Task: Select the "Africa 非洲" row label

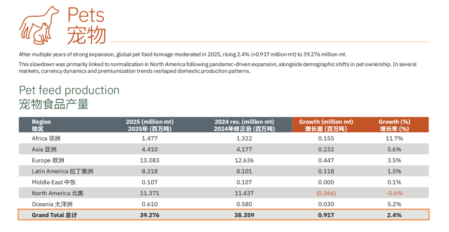Action: coord(46,138)
